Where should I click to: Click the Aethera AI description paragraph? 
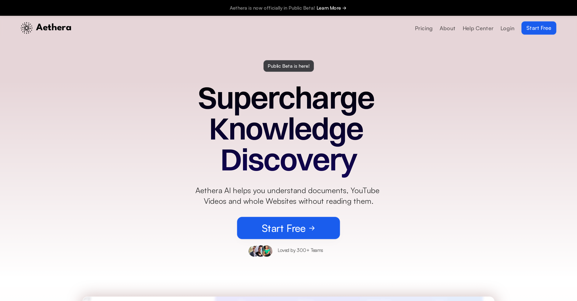[x=288, y=196]
